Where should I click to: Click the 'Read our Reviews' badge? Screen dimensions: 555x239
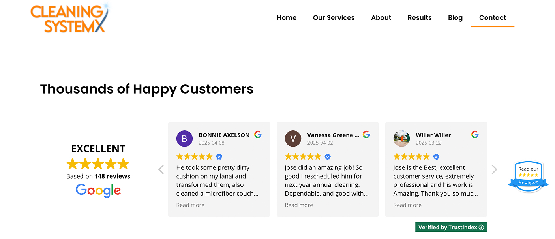point(528,176)
